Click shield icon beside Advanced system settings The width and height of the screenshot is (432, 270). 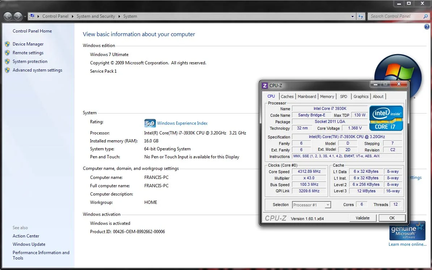(8, 70)
